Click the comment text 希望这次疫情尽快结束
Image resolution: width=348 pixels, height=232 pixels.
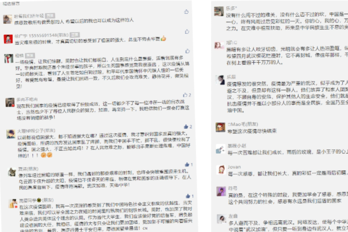click(252, 131)
